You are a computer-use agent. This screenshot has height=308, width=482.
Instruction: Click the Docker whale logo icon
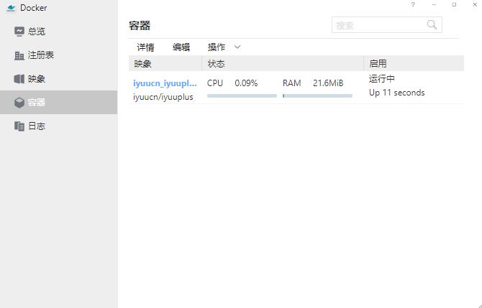tap(11, 8)
